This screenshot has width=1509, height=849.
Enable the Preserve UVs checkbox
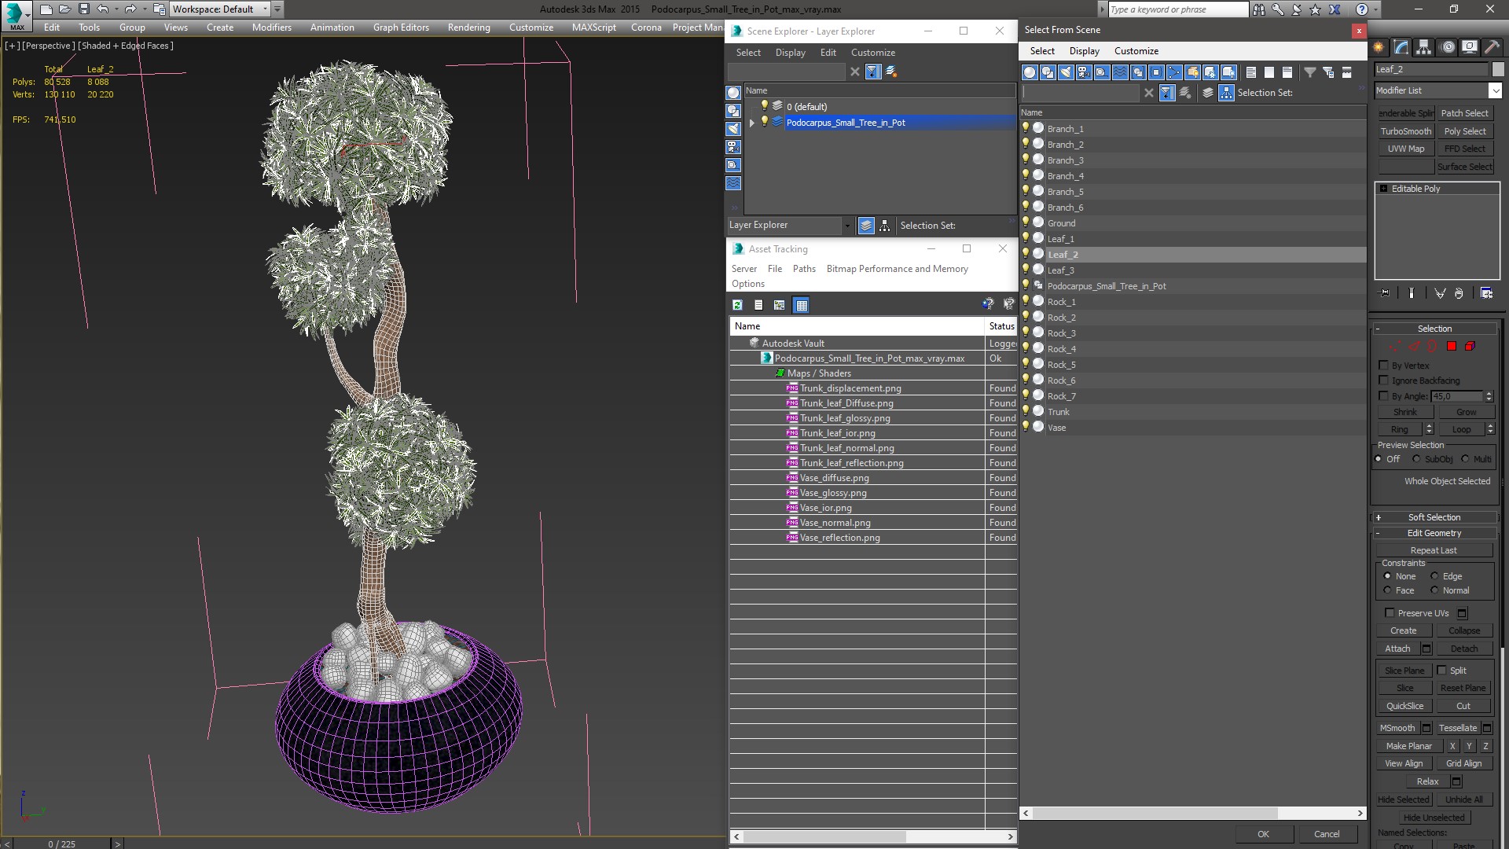coord(1390,613)
